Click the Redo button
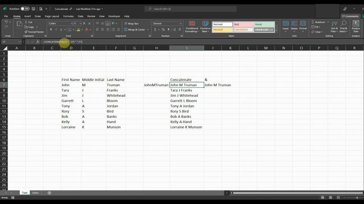The height and width of the screenshot is (204, 364). click(6, 27)
